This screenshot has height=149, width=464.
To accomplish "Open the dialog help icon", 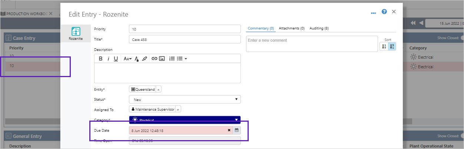I will coord(384,12).
